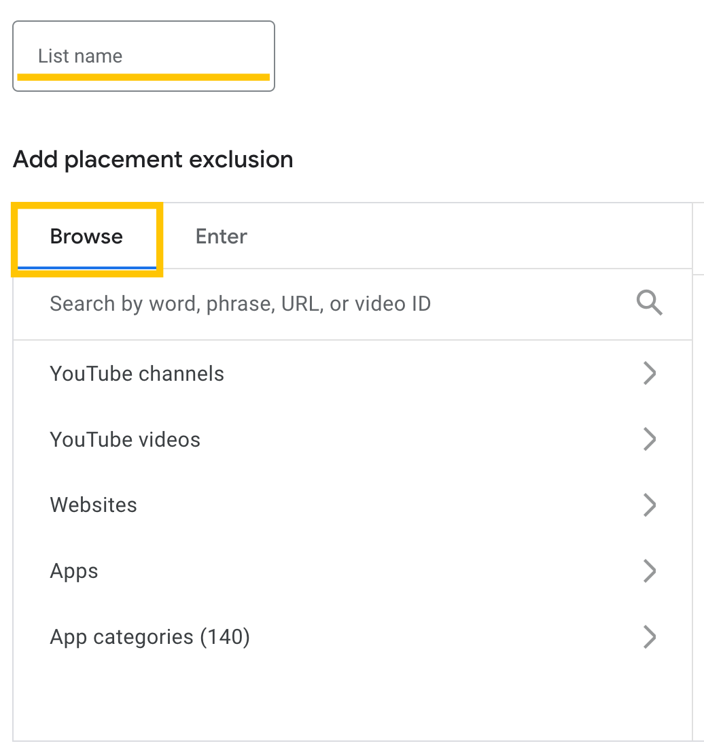Activate the highlighted Browse tab label
This screenshot has width=704, height=752.
(86, 236)
